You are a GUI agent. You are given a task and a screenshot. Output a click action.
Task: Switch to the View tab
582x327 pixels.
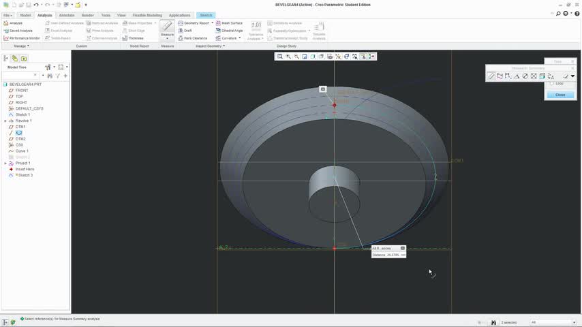point(121,15)
